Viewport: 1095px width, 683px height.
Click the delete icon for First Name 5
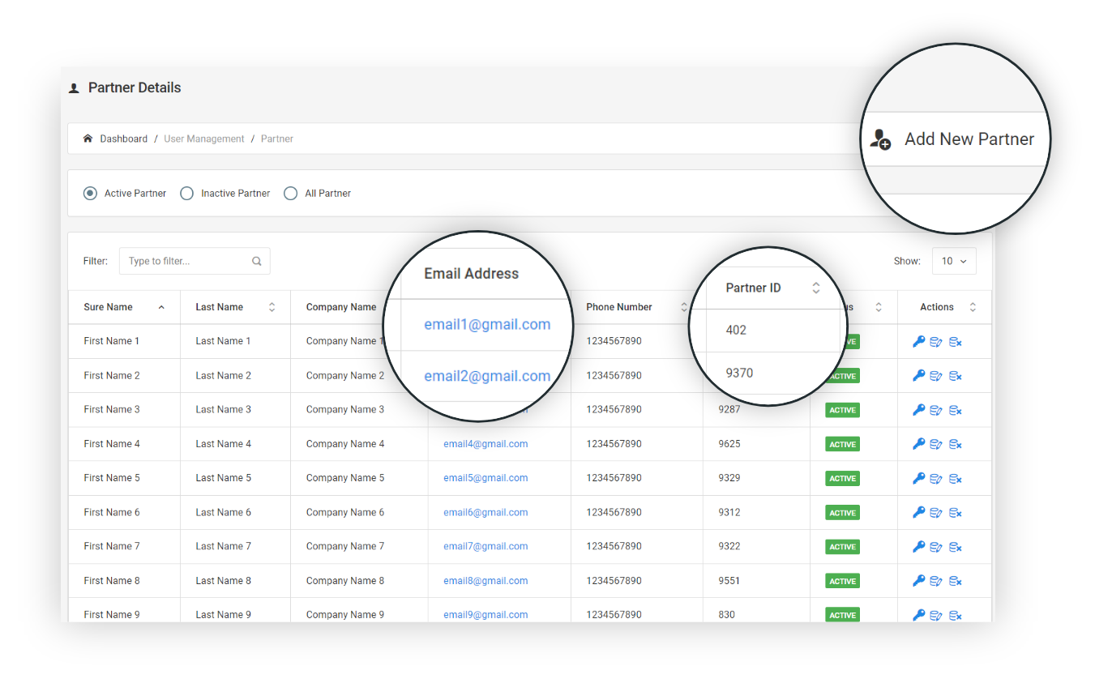point(955,479)
